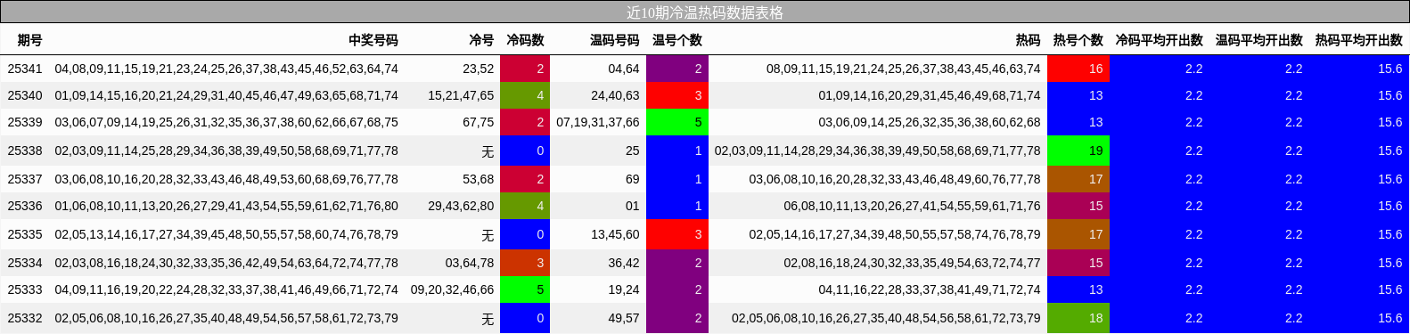Click the 冷号 column header
Viewport: 1410px width, 334px height.
[x=481, y=40]
